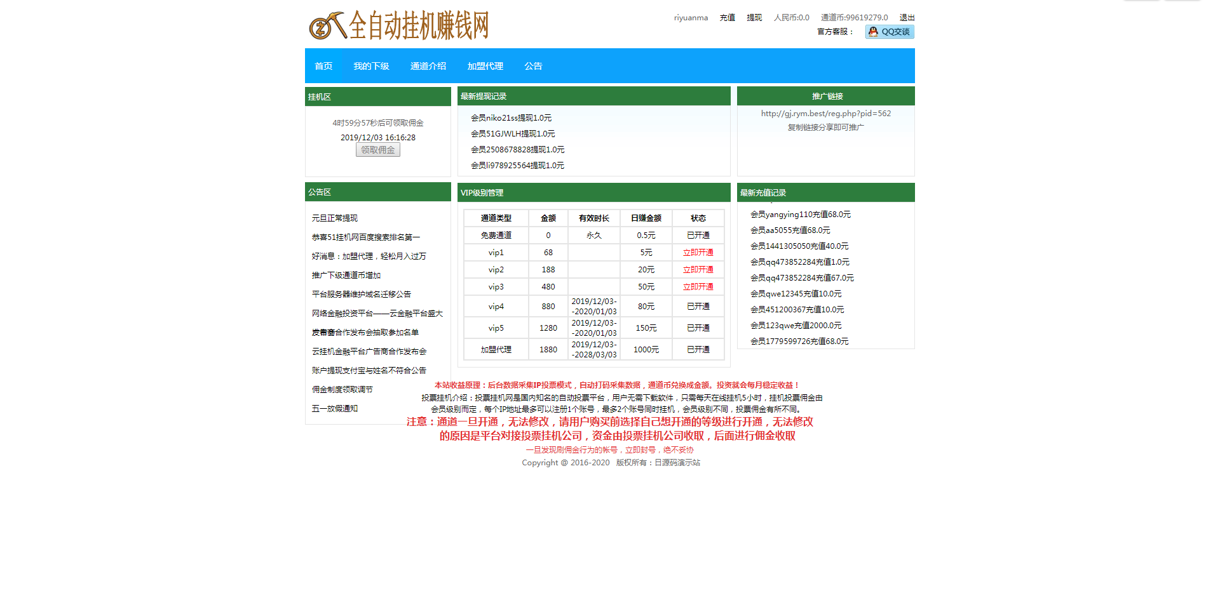Viewport: 1220px width, 591px height.
Task: Click the 充值 recharge link
Action: coord(727,17)
